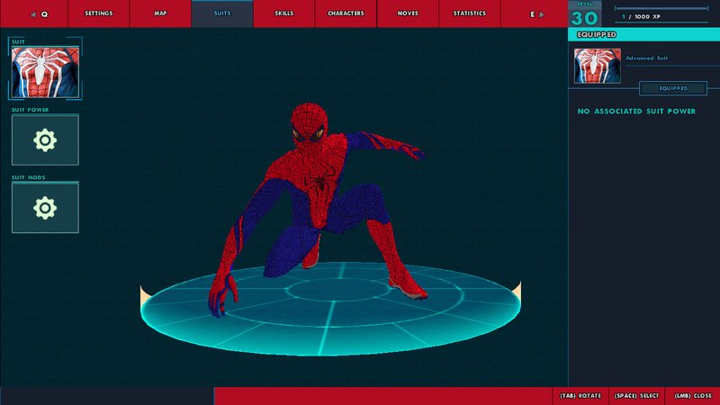Click the Equipped button under Advanced Suit
Screen dimensions: 720x405
673,88
